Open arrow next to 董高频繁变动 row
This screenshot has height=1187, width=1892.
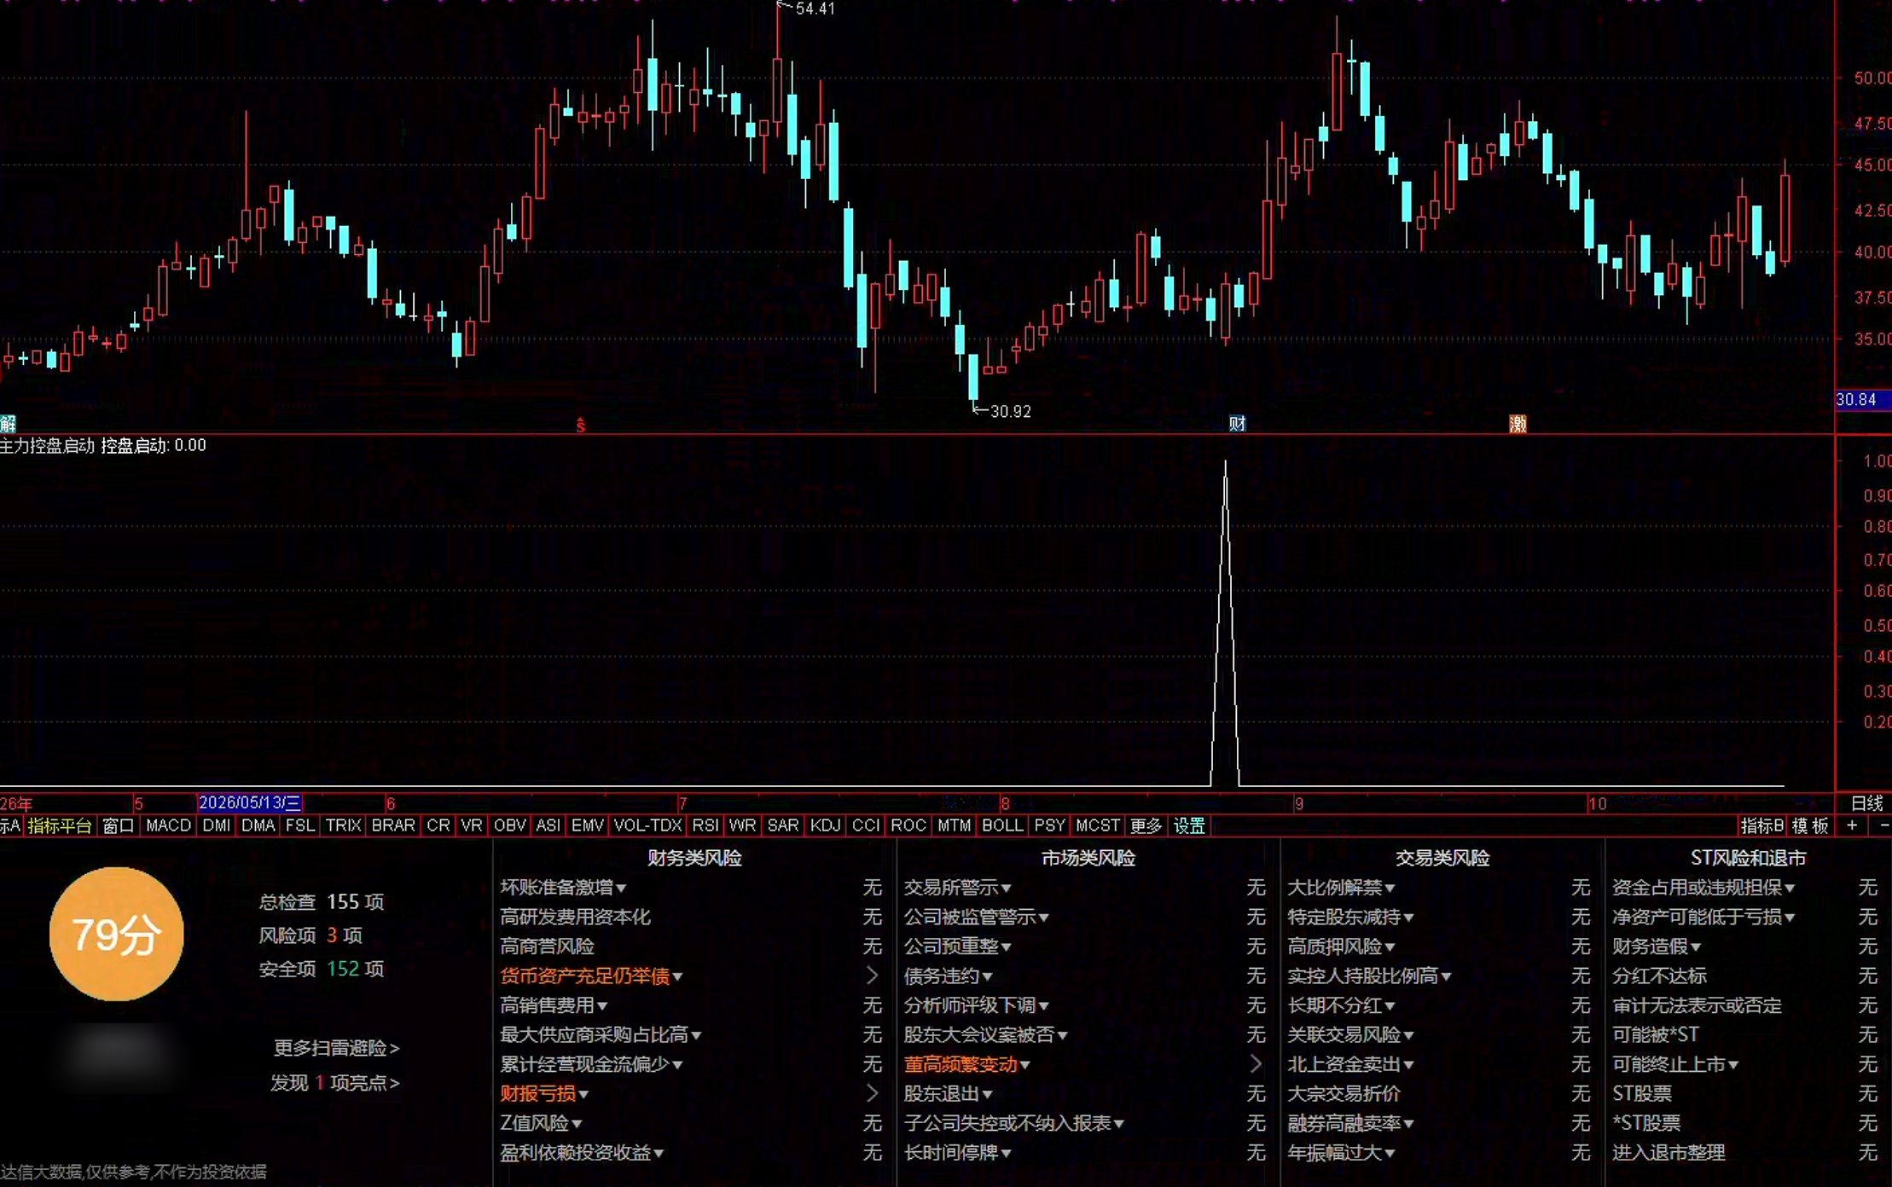coord(1256,1063)
